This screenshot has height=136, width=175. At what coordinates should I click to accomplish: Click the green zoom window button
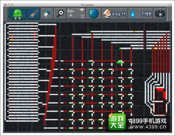coord(12,5)
